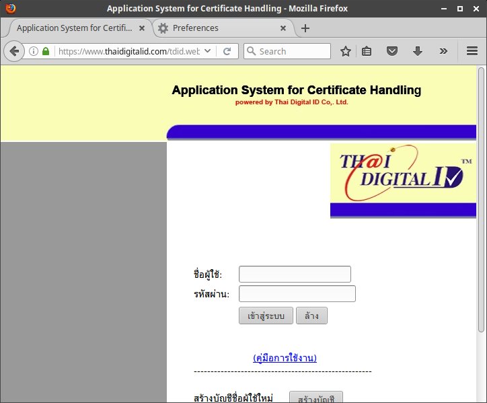Click the ล้าง clear button
This screenshot has width=487, height=403.
point(311,316)
